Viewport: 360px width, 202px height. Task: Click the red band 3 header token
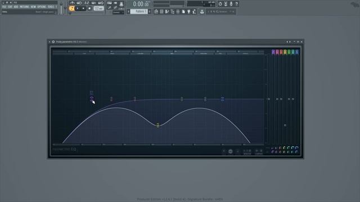click(x=281, y=52)
